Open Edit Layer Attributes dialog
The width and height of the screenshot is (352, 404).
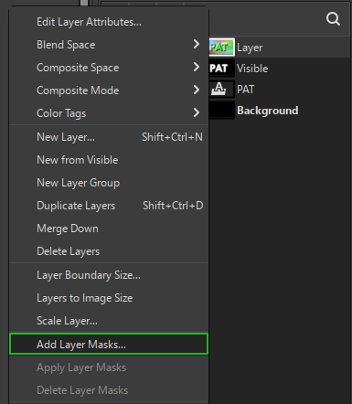tap(109, 22)
